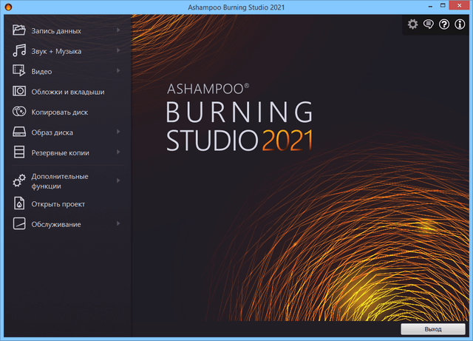Click the Burning Studio 2021 logo

239,118
